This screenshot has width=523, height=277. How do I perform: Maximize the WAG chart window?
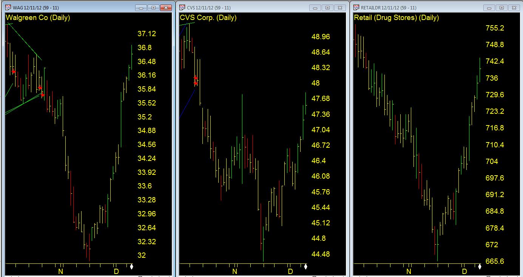pos(153,8)
